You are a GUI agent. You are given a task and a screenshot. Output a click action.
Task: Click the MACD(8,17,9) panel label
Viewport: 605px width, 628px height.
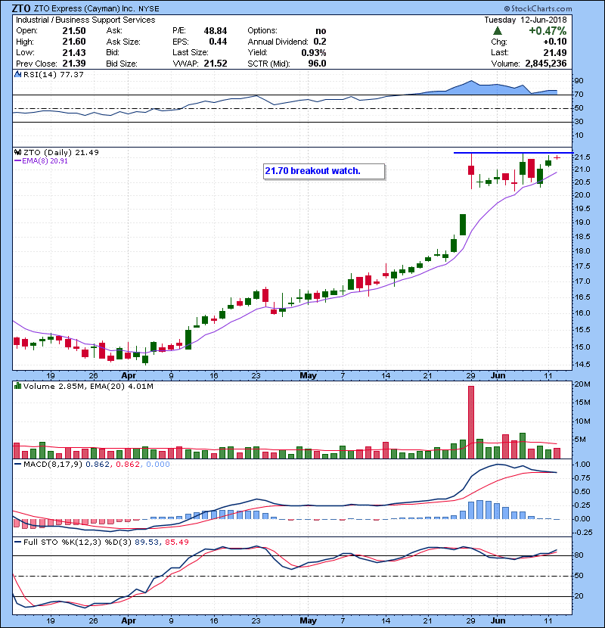(53, 465)
